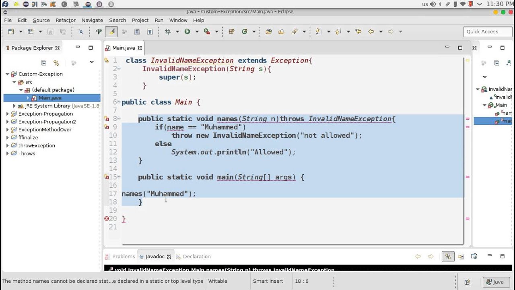Click the Open Task folder icon
This screenshot has width=515, height=290.
pos(282,31)
